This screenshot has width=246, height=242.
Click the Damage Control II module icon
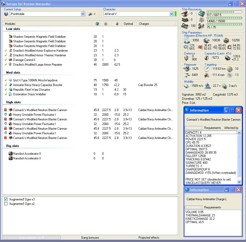[10, 60]
